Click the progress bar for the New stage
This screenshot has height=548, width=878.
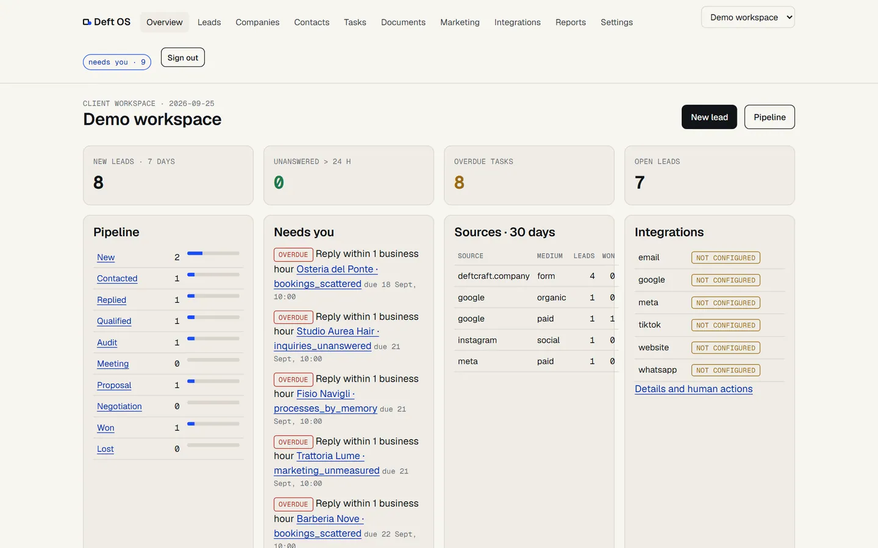pos(213,253)
